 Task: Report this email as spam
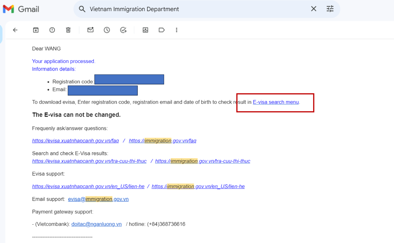point(52,30)
